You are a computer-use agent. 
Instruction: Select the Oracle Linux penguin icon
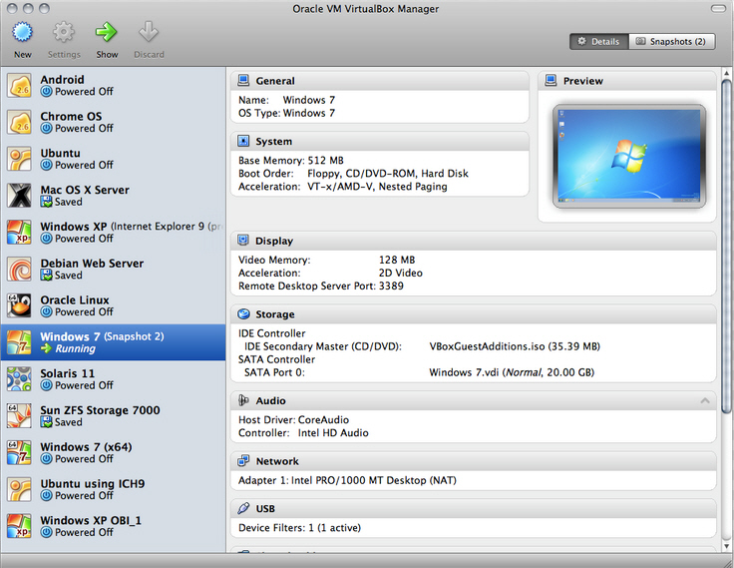click(20, 306)
